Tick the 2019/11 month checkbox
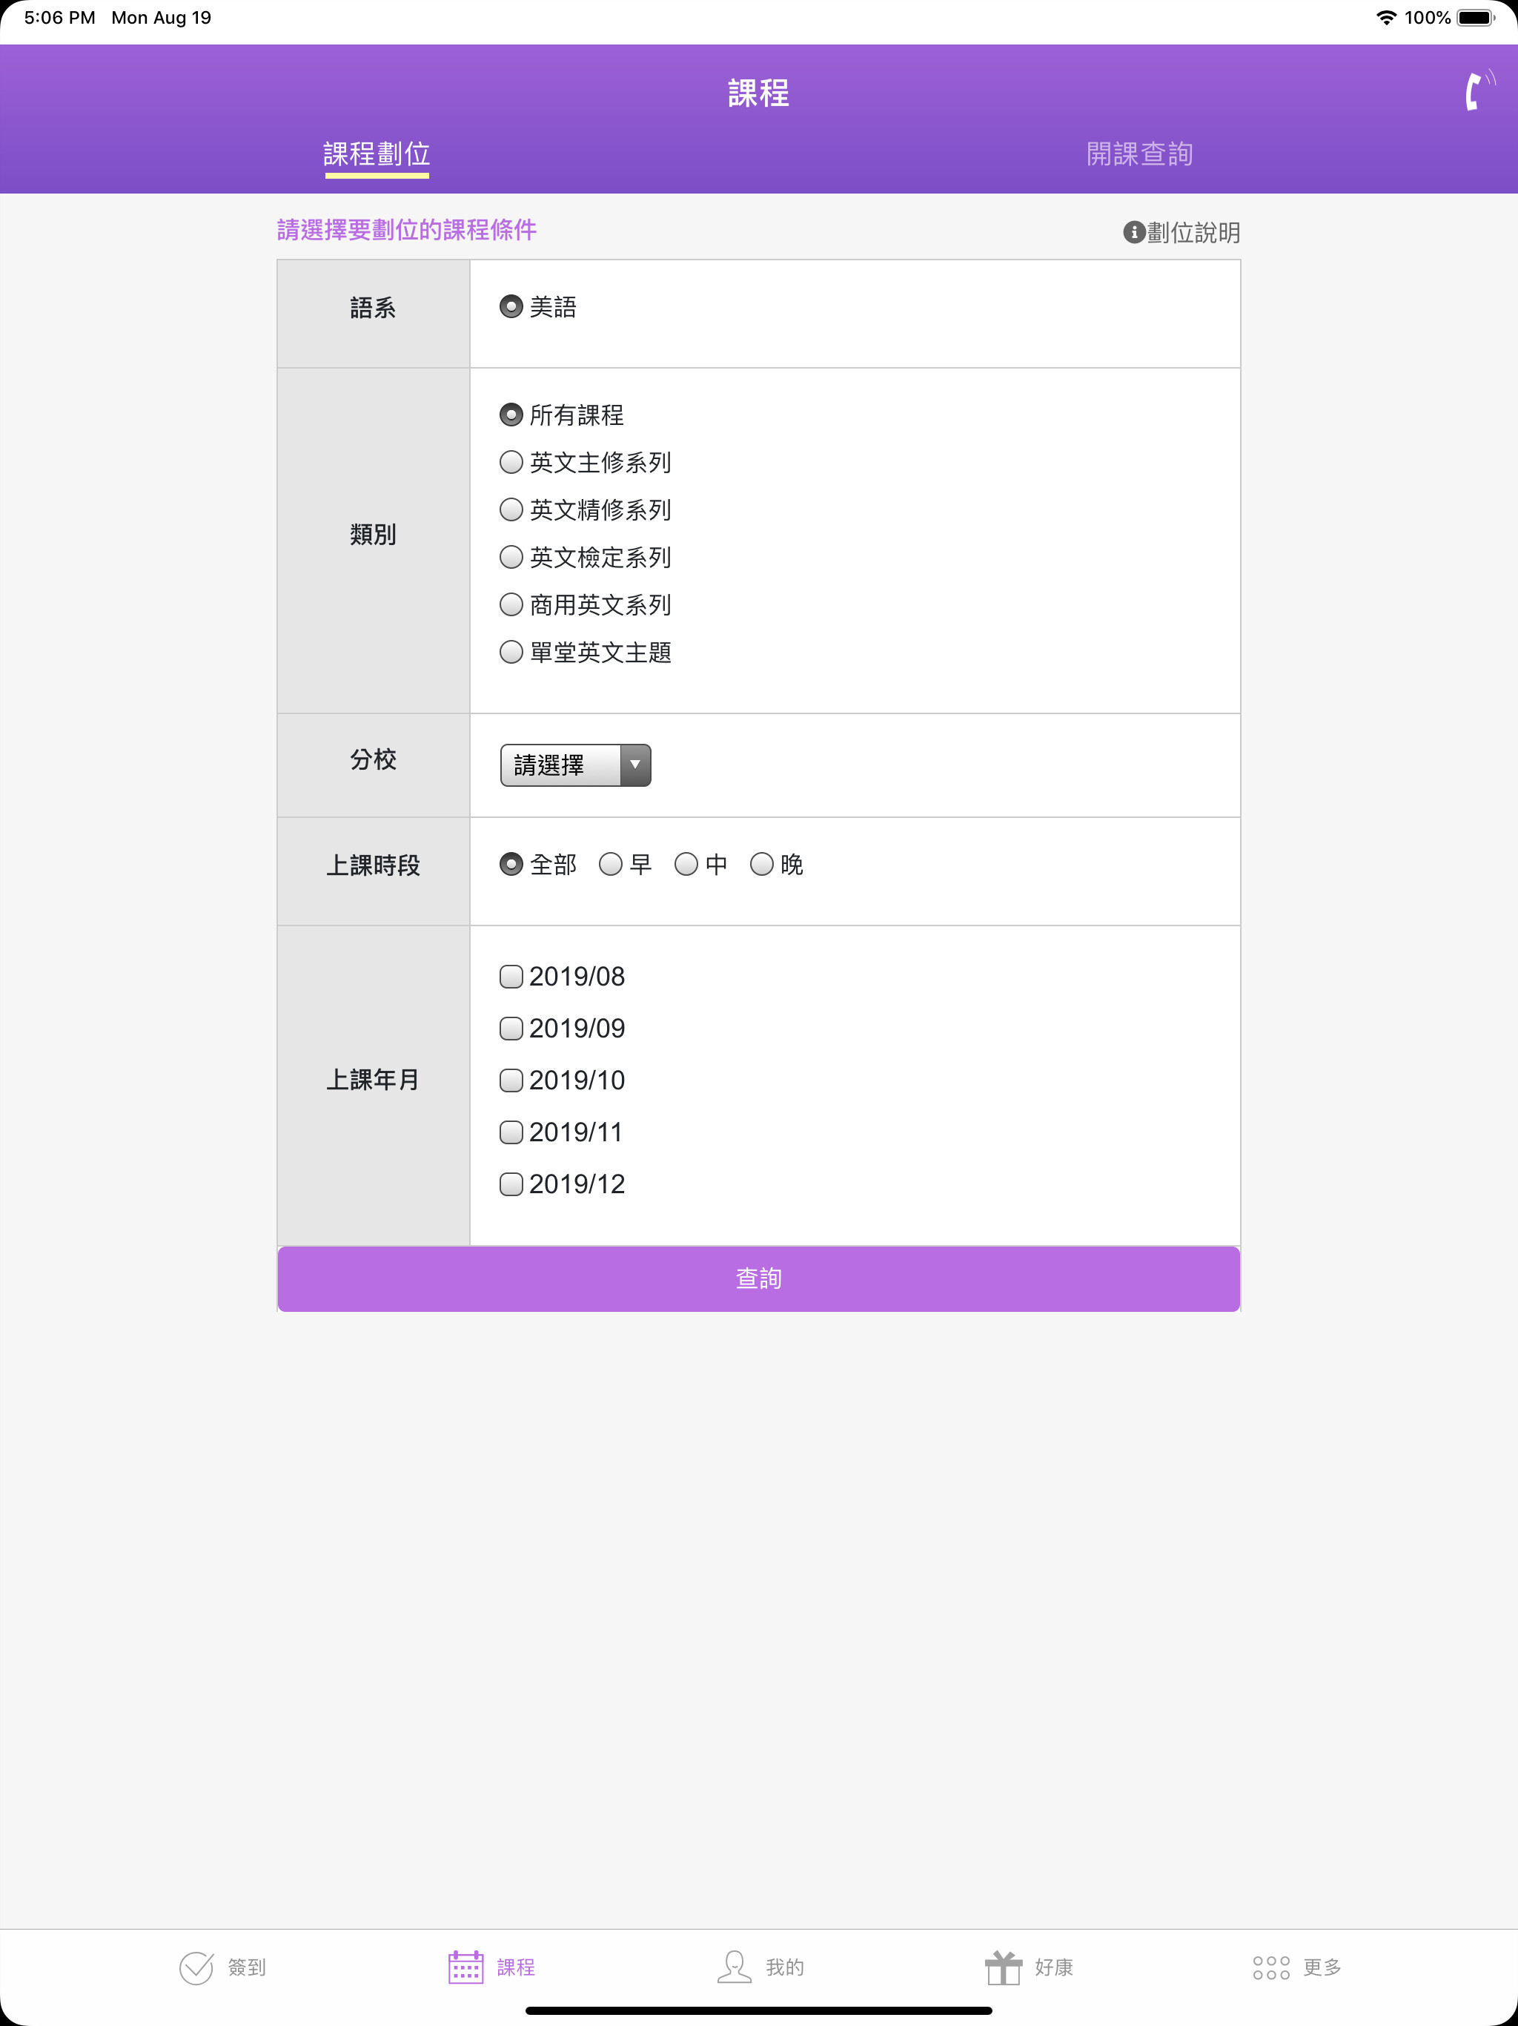The image size is (1518, 2026). 511,1133
